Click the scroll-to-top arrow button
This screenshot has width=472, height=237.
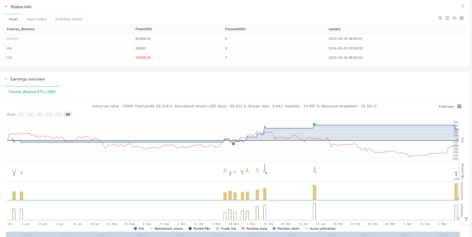(466, 219)
